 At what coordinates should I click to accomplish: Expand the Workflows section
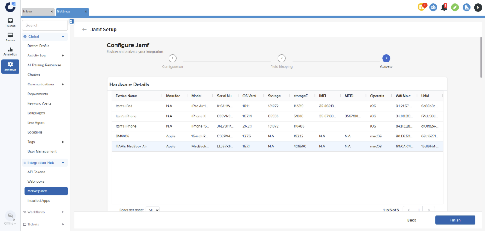63,212
